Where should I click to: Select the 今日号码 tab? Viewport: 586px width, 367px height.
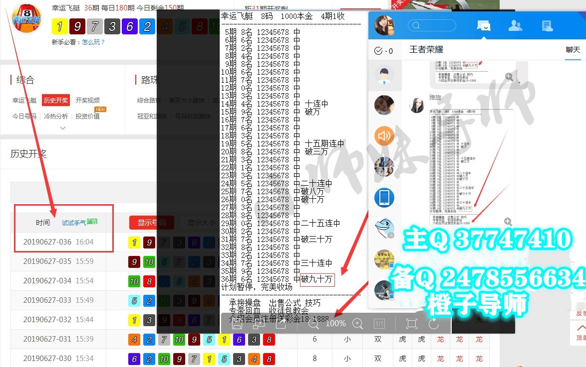click(24, 116)
